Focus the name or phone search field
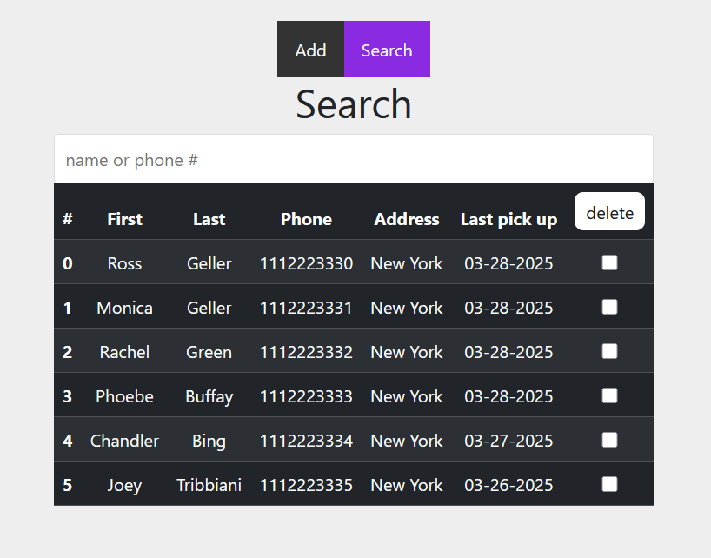711x558 pixels. (x=353, y=160)
